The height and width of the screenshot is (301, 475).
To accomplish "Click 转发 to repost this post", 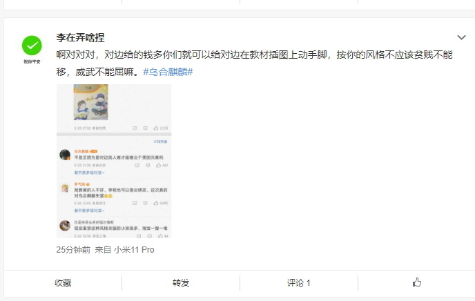I will (x=181, y=283).
